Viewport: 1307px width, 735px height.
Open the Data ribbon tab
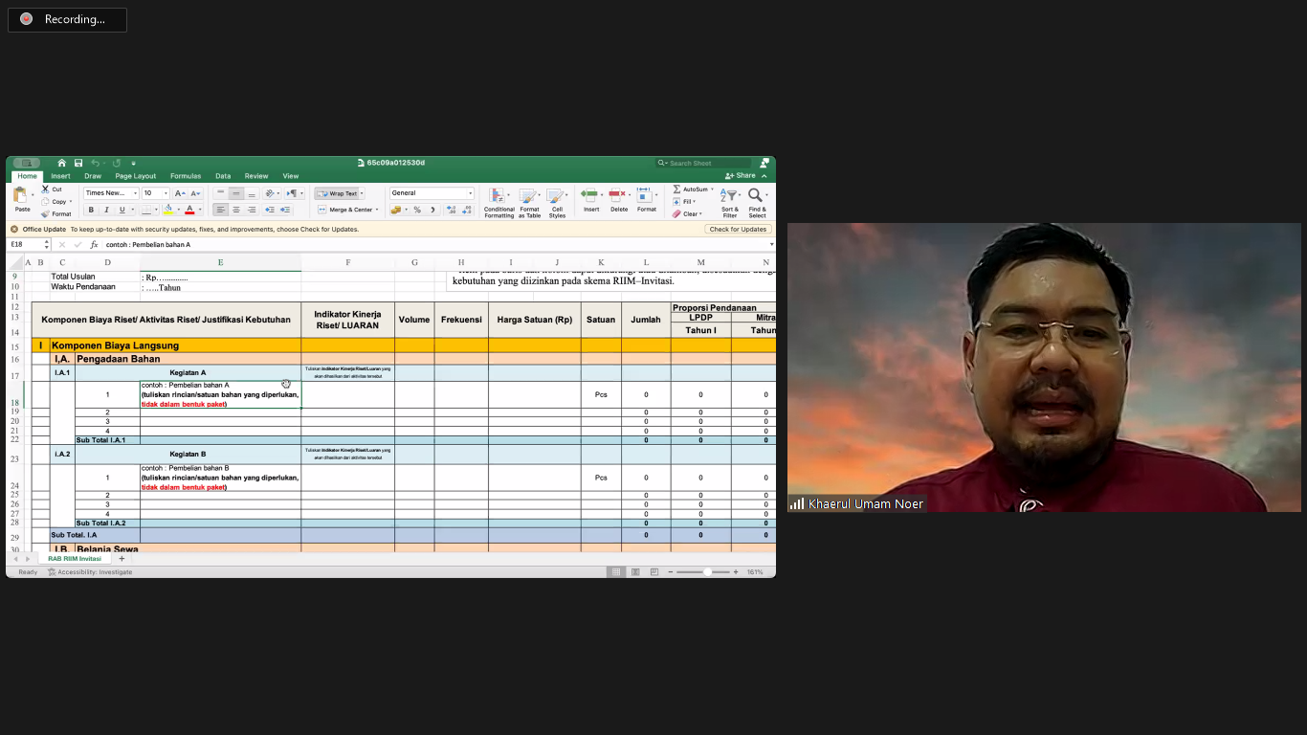223,176
